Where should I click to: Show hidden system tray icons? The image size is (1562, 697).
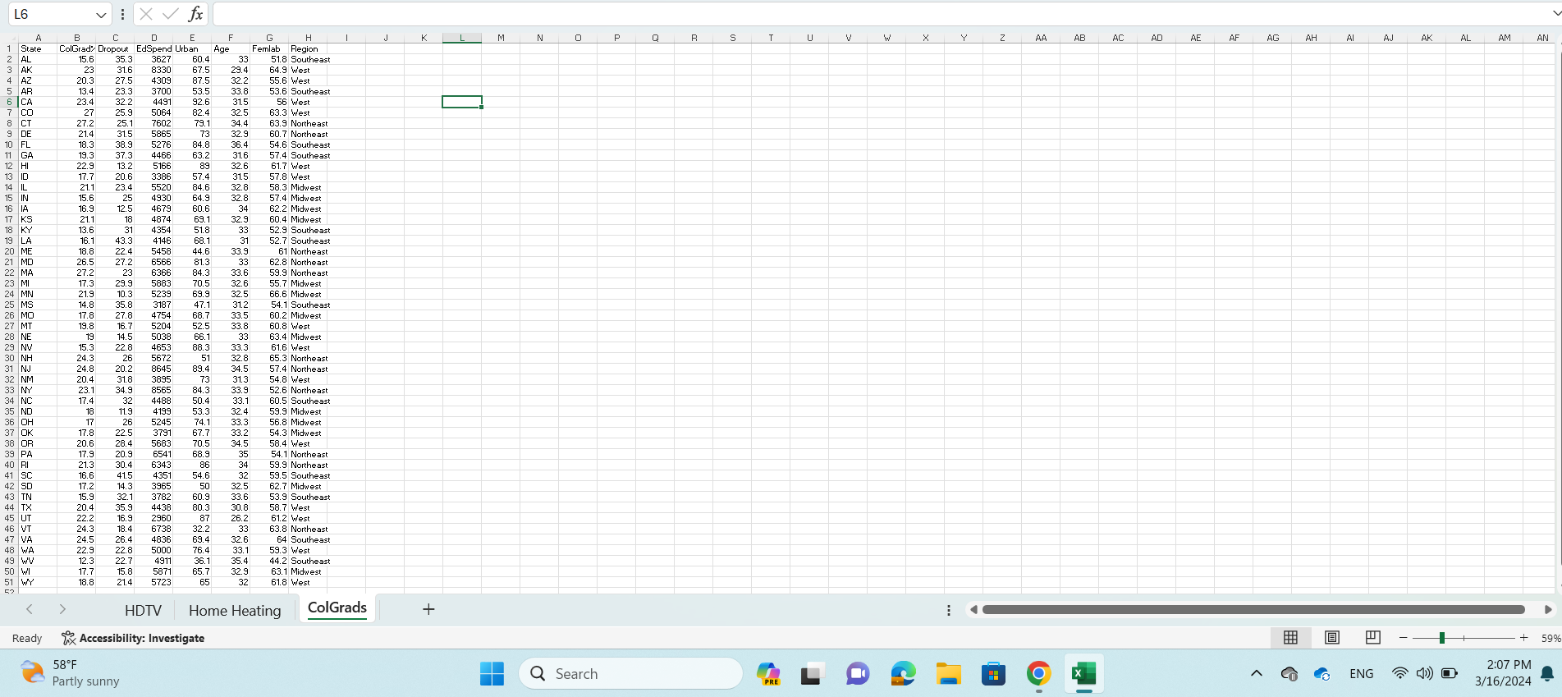click(x=1256, y=674)
